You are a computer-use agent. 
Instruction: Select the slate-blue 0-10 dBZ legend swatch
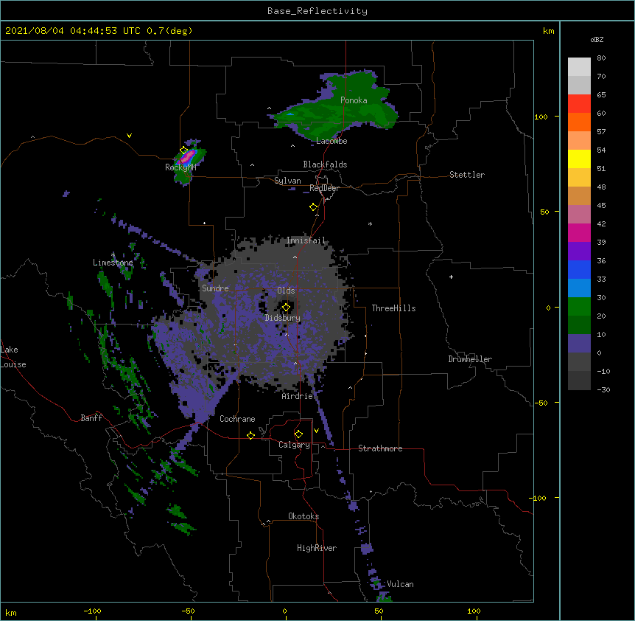click(x=579, y=344)
